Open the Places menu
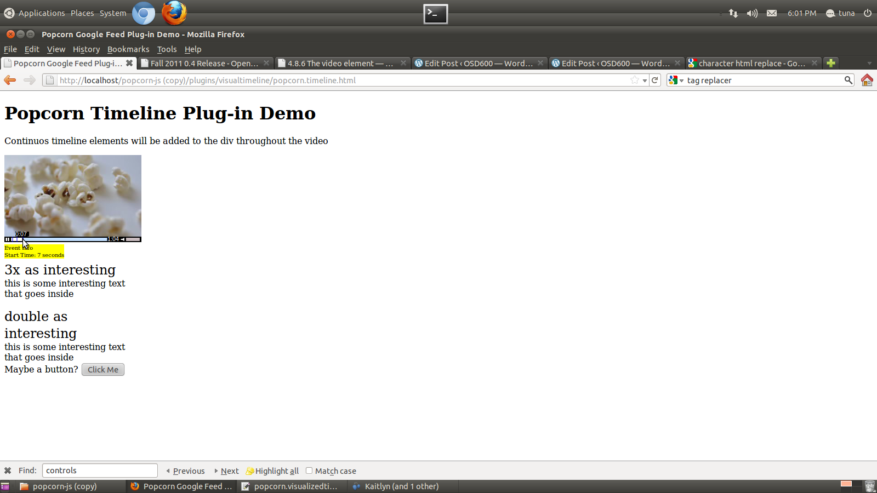The height and width of the screenshot is (493, 877). 82,13
